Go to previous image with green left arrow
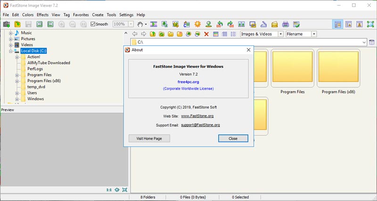377x201 pixels. click(40, 24)
